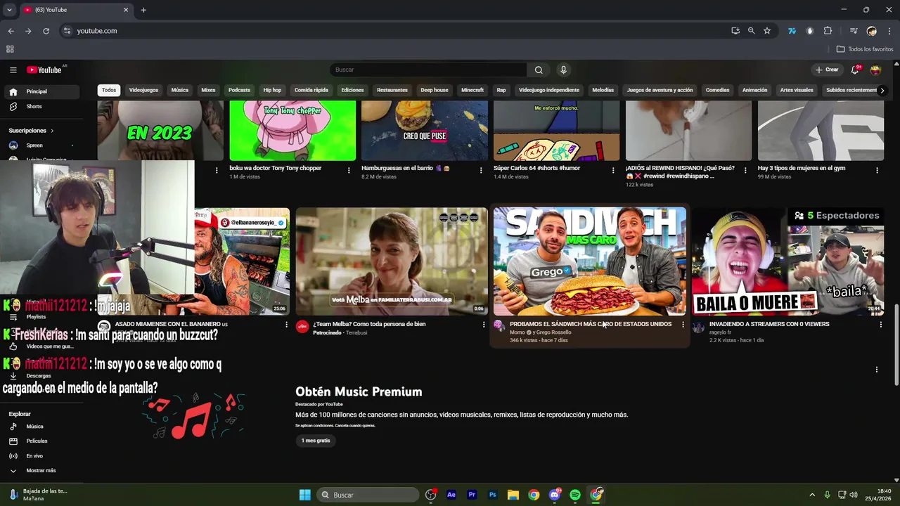The width and height of the screenshot is (900, 506).
Task: Go back in browser history
Action: [x=11, y=31]
